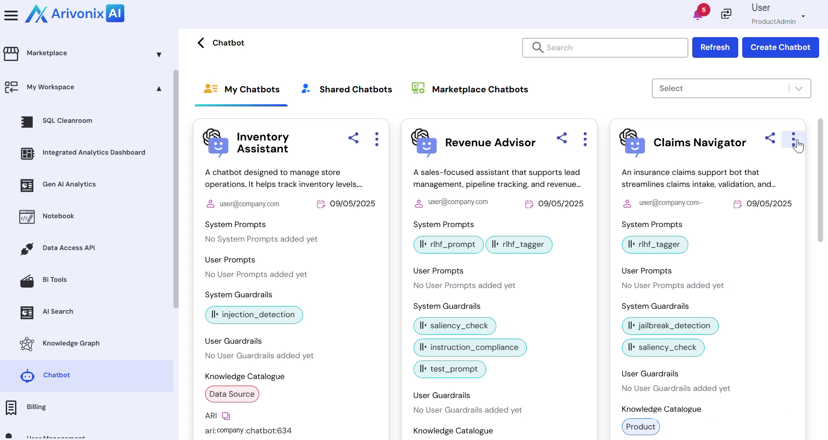The width and height of the screenshot is (828, 440).
Task: Click the switch workspace icon in header
Action: (x=726, y=14)
